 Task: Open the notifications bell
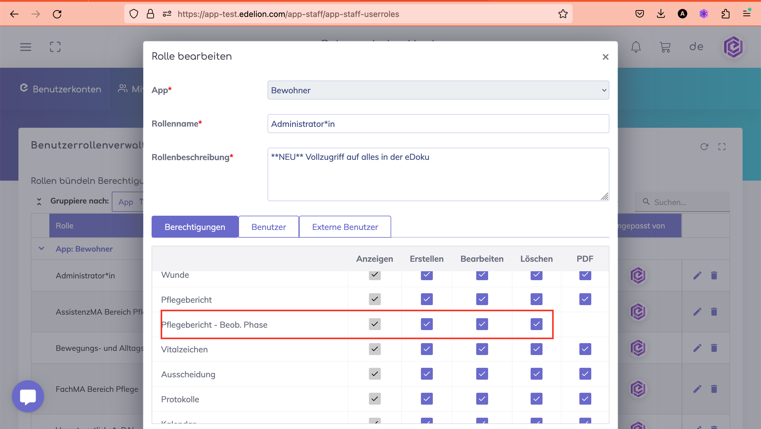pyautogui.click(x=636, y=47)
